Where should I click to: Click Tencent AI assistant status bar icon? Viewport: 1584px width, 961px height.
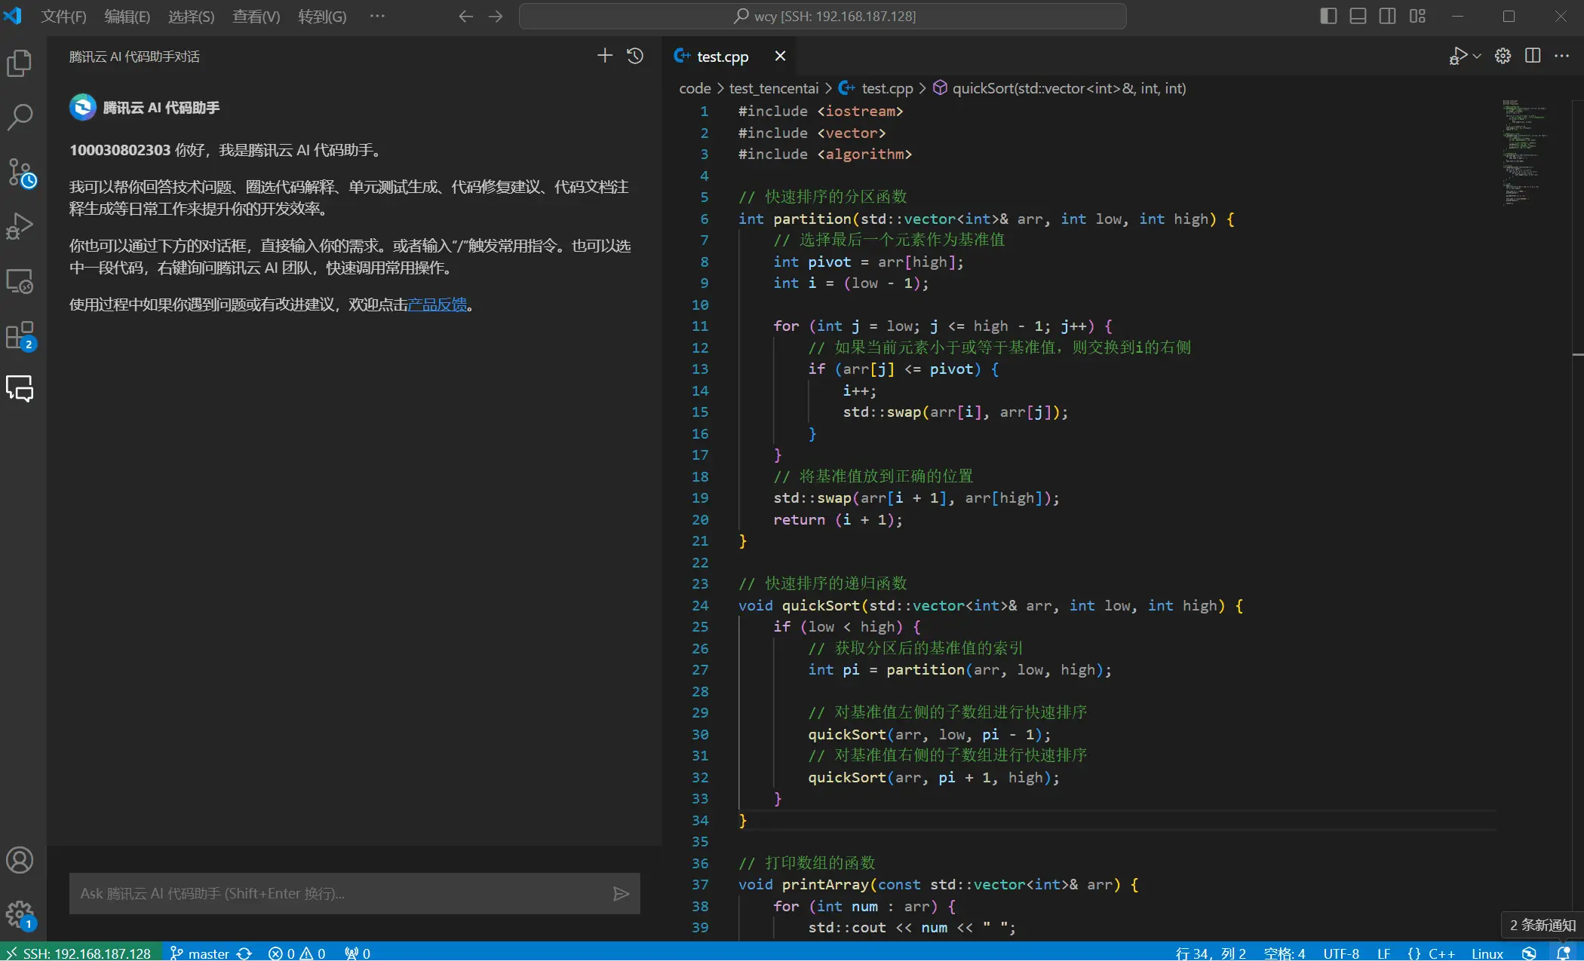point(1529,953)
